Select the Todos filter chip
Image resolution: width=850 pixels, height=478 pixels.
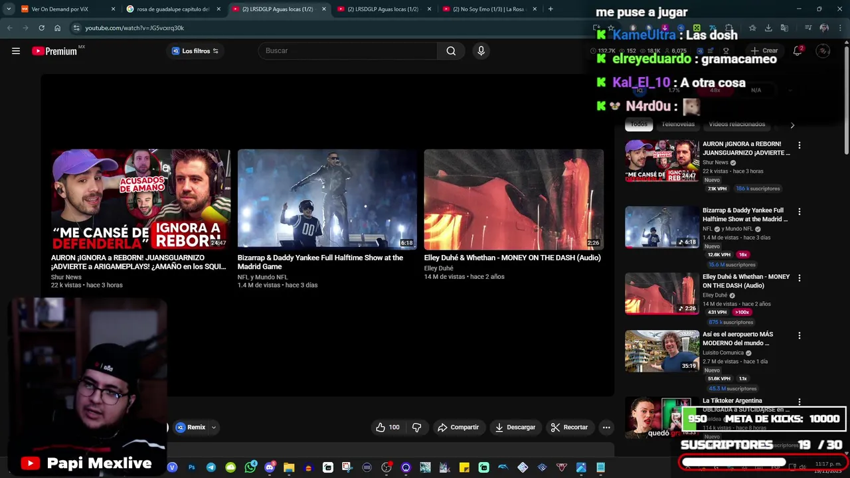point(639,124)
